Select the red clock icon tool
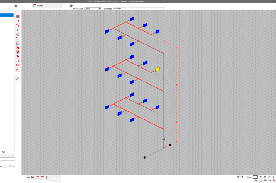The height and width of the screenshot is (183, 276). 18,52
